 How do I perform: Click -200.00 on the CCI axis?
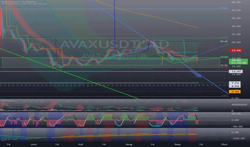tap(238, 138)
